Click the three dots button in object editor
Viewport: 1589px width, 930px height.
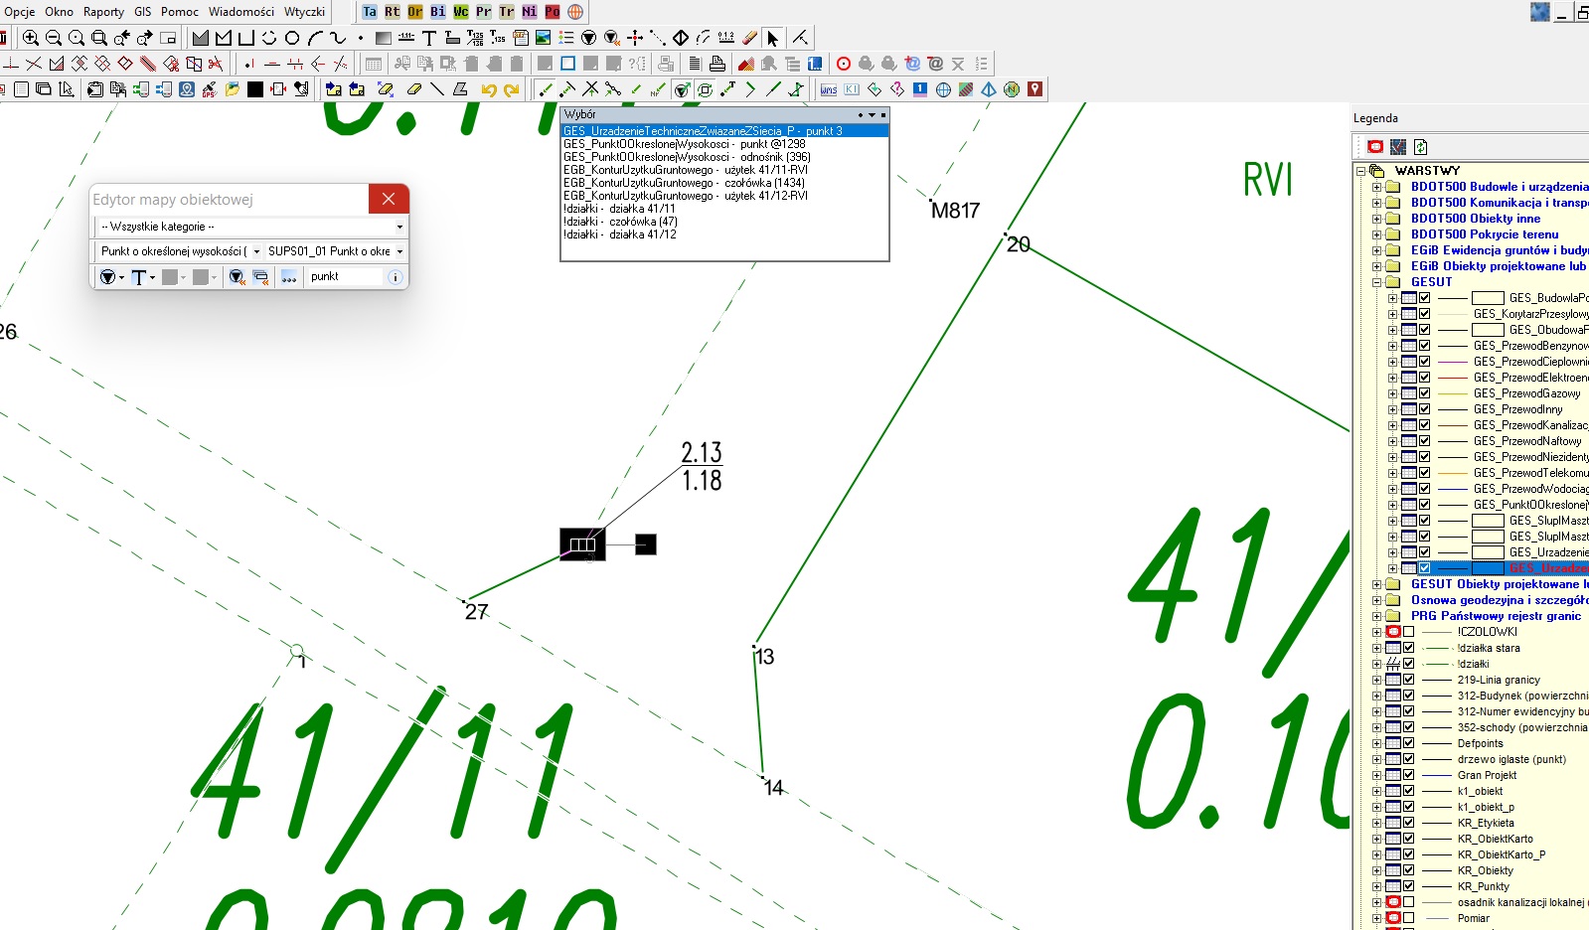click(289, 277)
